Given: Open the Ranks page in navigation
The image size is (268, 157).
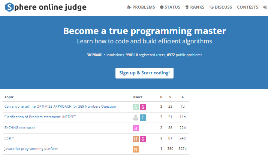Looking at the screenshot, I should (195, 7).
